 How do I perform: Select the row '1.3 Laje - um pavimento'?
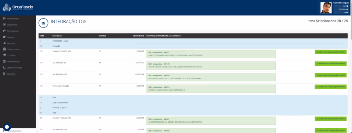point(193,103)
